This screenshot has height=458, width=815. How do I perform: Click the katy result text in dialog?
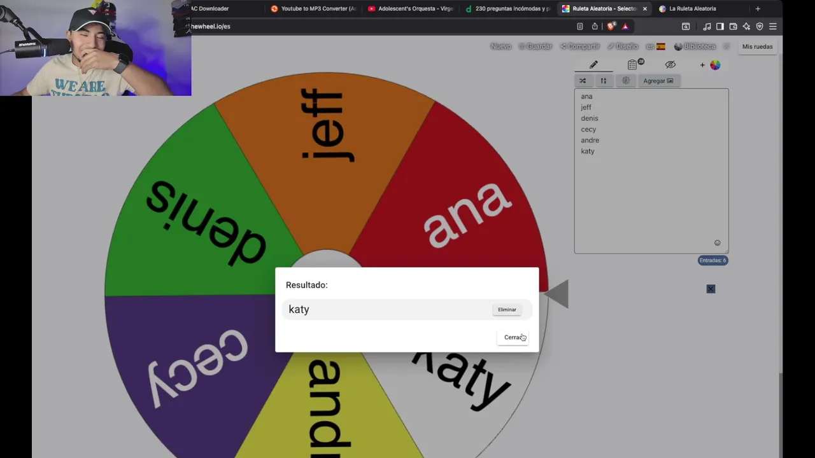299,310
